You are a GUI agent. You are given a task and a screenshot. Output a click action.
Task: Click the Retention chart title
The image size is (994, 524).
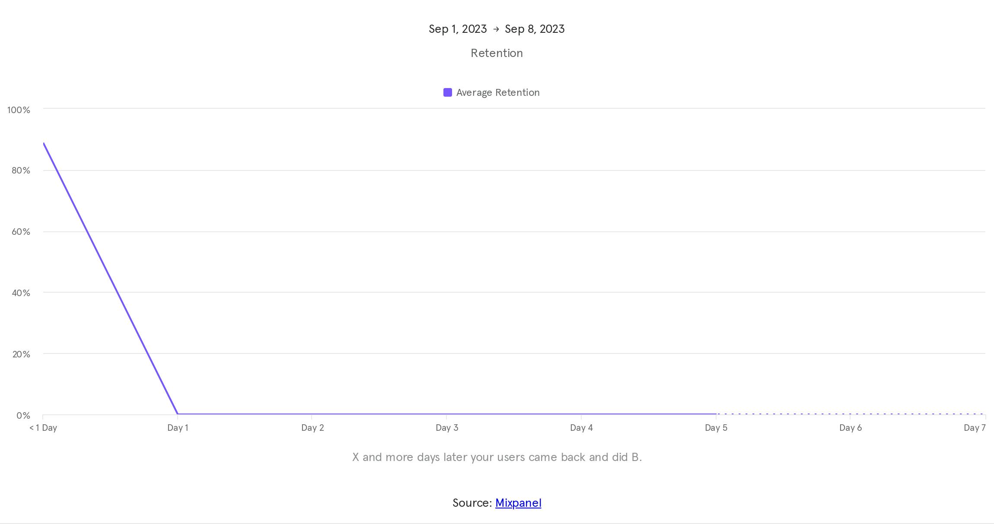click(497, 53)
